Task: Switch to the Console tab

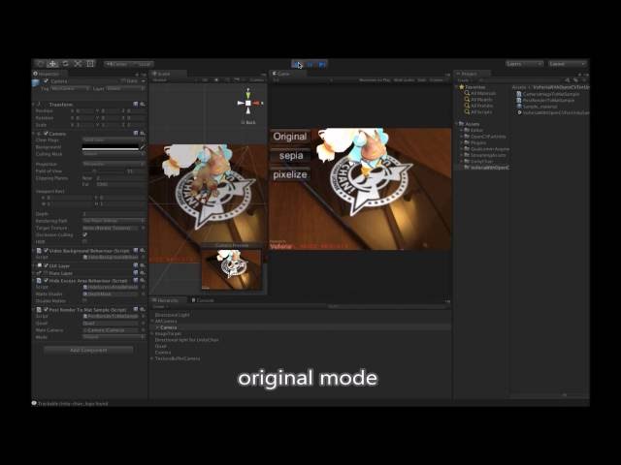Action: click(x=203, y=300)
